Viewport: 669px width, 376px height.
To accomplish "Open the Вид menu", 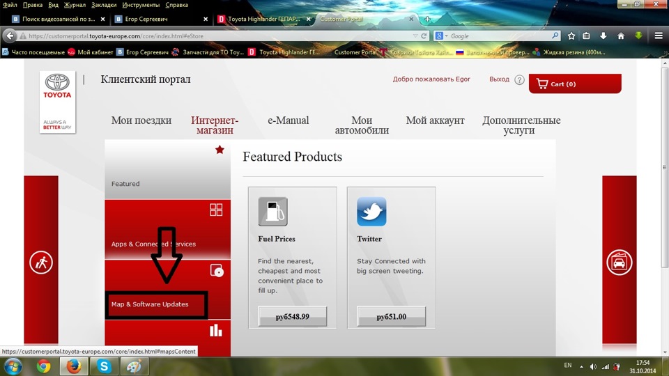I will [54, 5].
